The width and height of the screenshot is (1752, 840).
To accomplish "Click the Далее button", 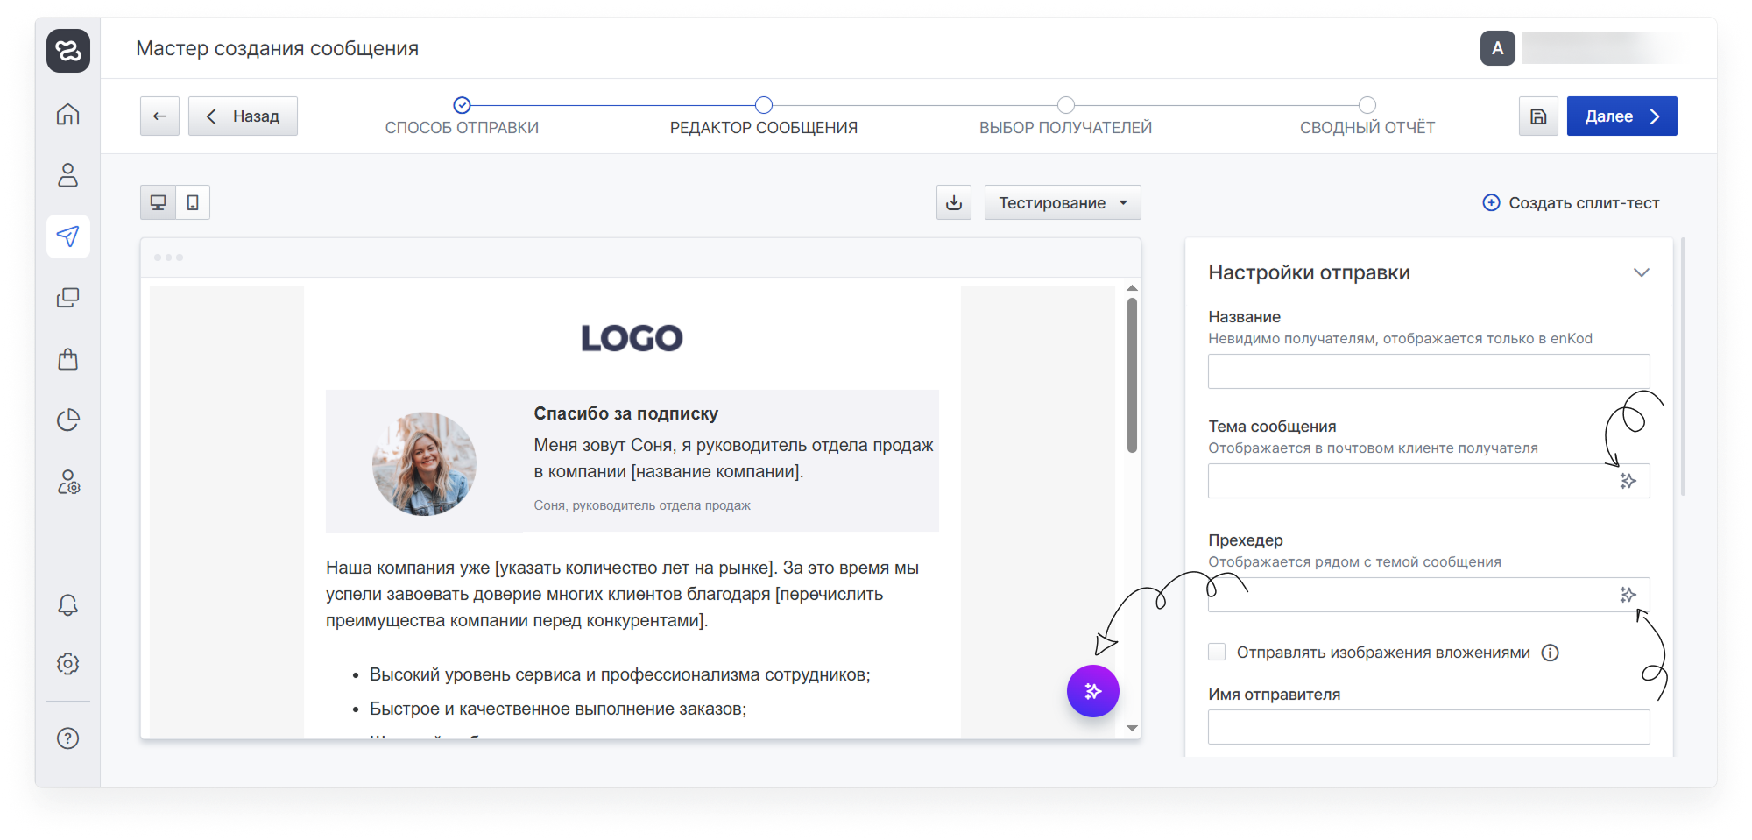I will click(x=1621, y=116).
